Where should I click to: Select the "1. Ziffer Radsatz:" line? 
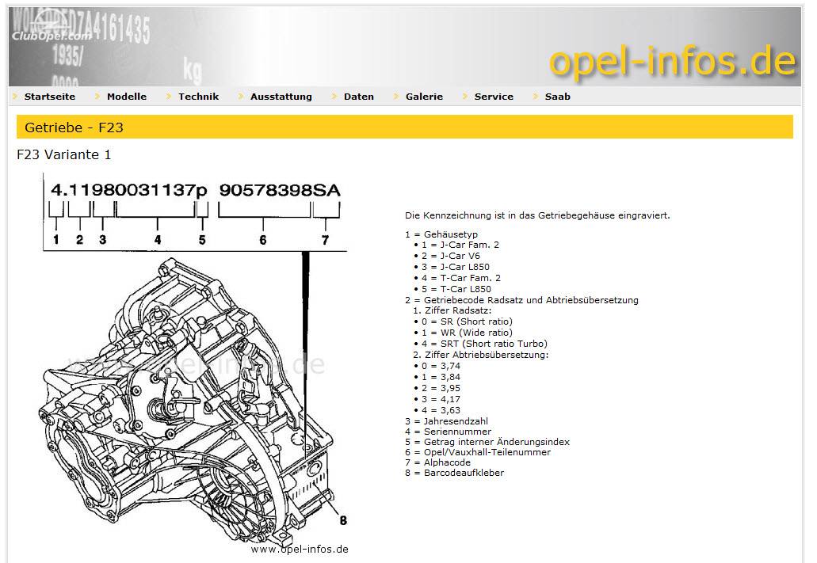click(x=452, y=310)
